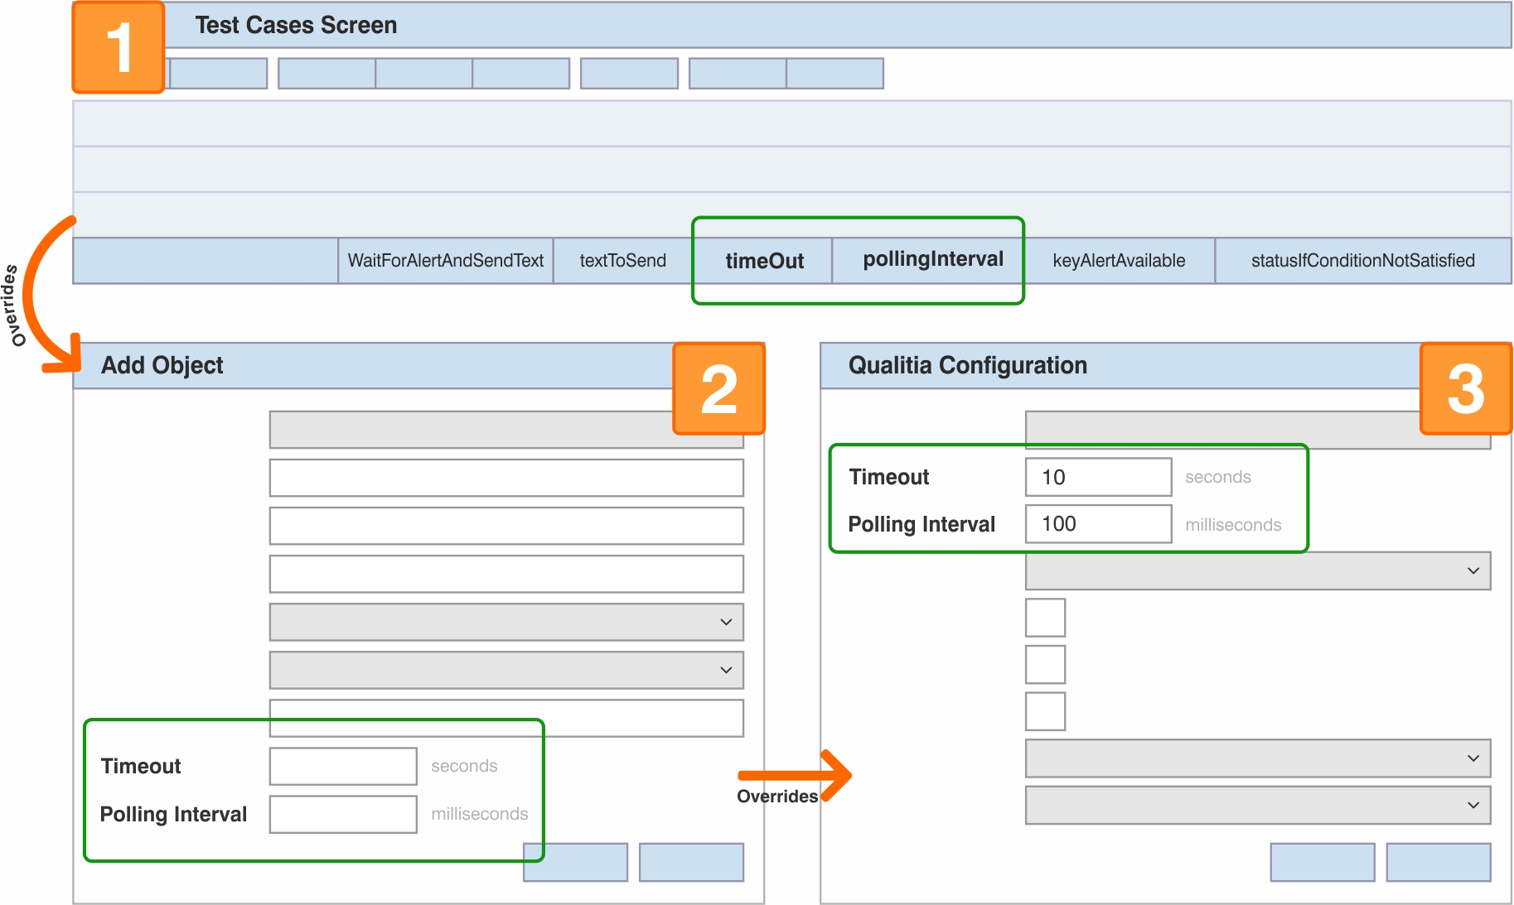1514x905 pixels.
Task: Expand dropdown below Polling Interval in Configuration
Action: tap(1257, 570)
